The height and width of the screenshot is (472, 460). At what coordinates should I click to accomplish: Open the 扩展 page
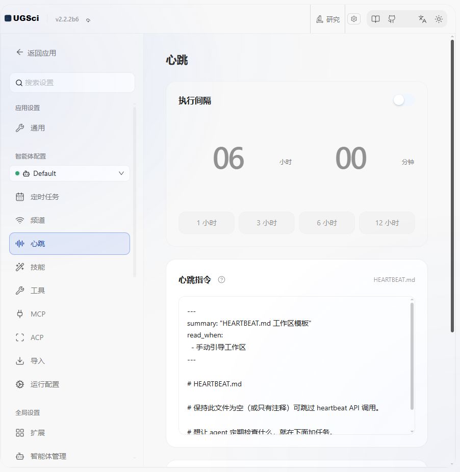coord(69,433)
